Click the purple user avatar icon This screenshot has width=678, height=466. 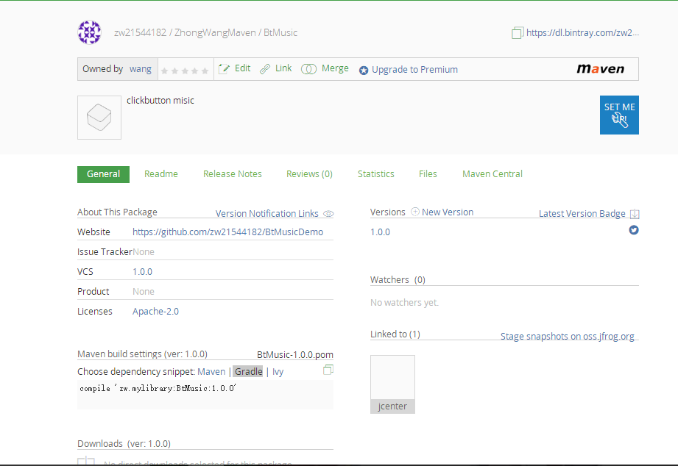click(x=90, y=32)
